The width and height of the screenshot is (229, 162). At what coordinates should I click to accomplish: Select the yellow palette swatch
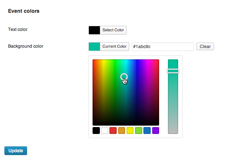130,130
